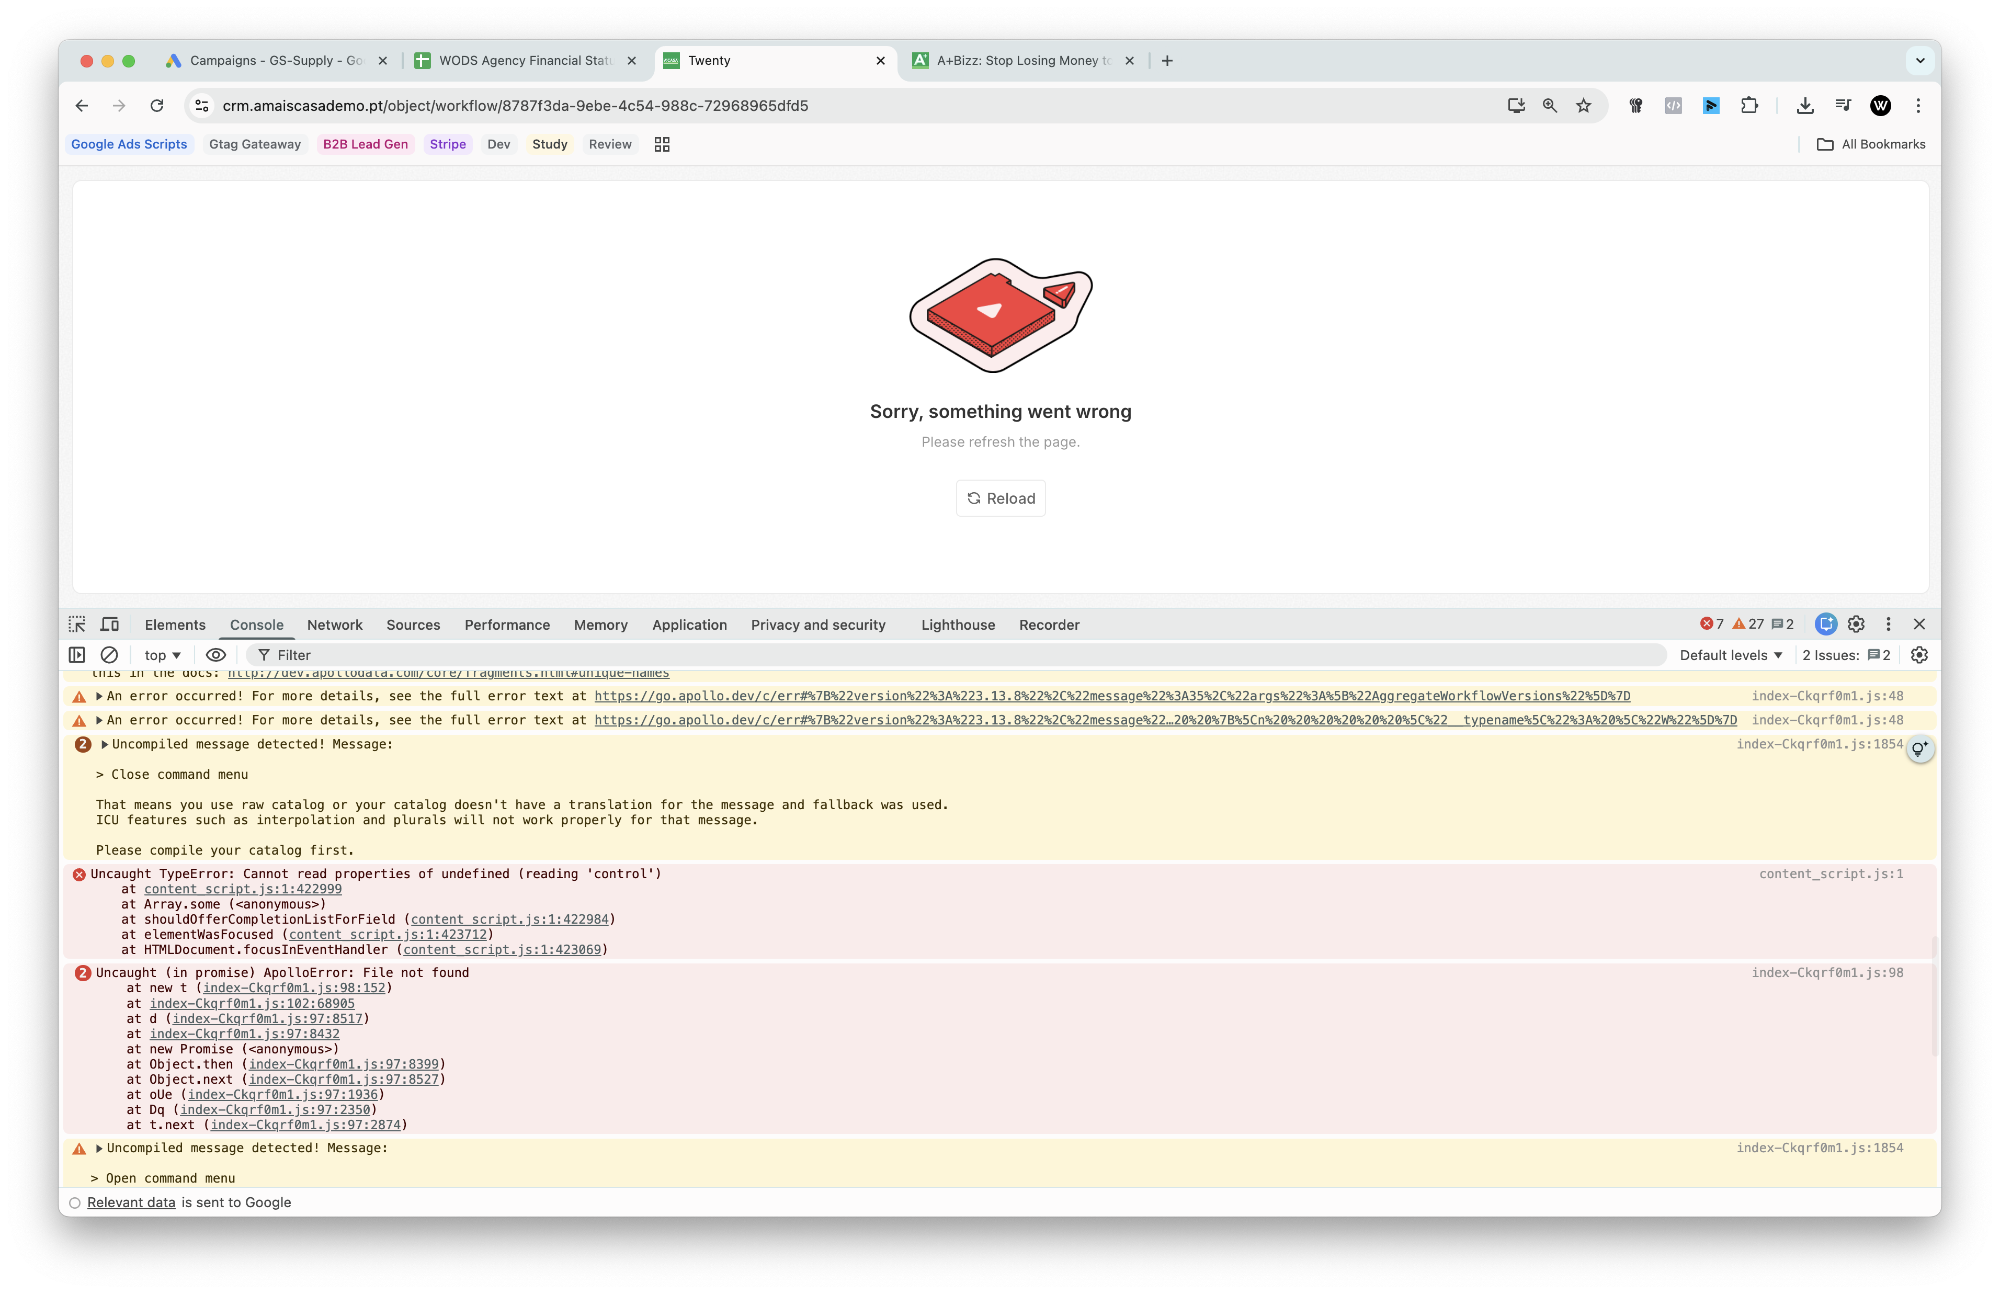
Task: Switch to the Network tab
Action: point(334,625)
